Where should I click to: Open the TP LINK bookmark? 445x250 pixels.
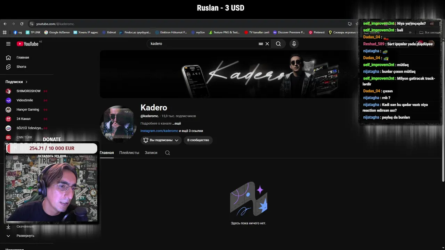(33, 32)
